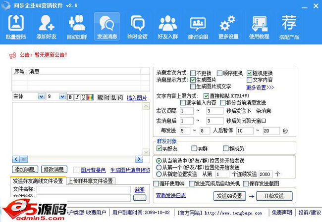Toggle bold text formatting button
Image resolution: width=322 pixels, height=222 pixels.
click(x=70, y=97)
